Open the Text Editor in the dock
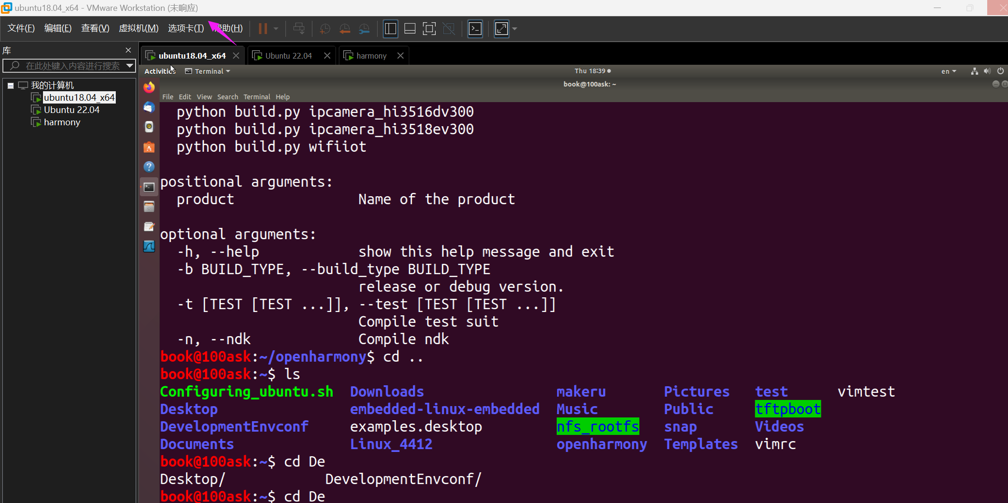 (x=149, y=226)
